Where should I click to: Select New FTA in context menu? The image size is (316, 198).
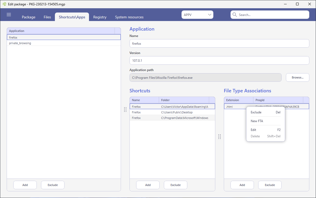tap(265, 121)
